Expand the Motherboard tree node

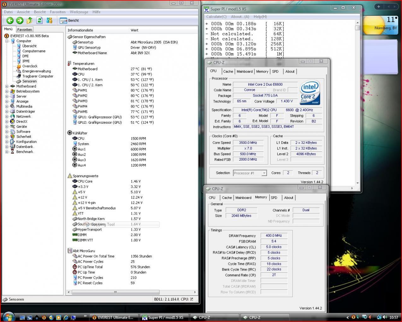pyautogui.click(x=7, y=86)
